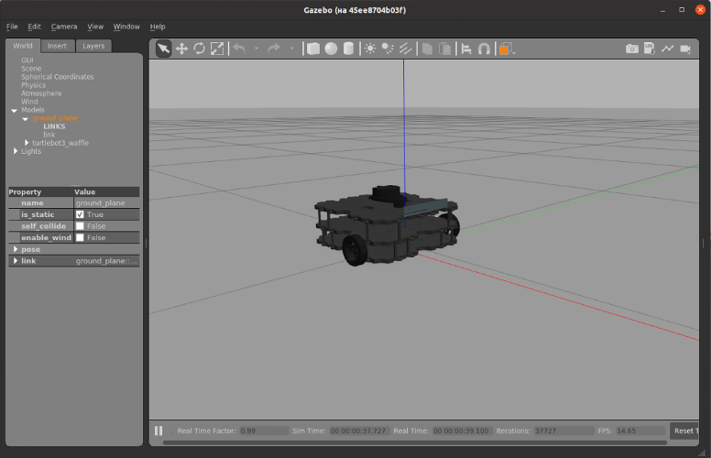Expand the Lights tree node

pyautogui.click(x=15, y=151)
